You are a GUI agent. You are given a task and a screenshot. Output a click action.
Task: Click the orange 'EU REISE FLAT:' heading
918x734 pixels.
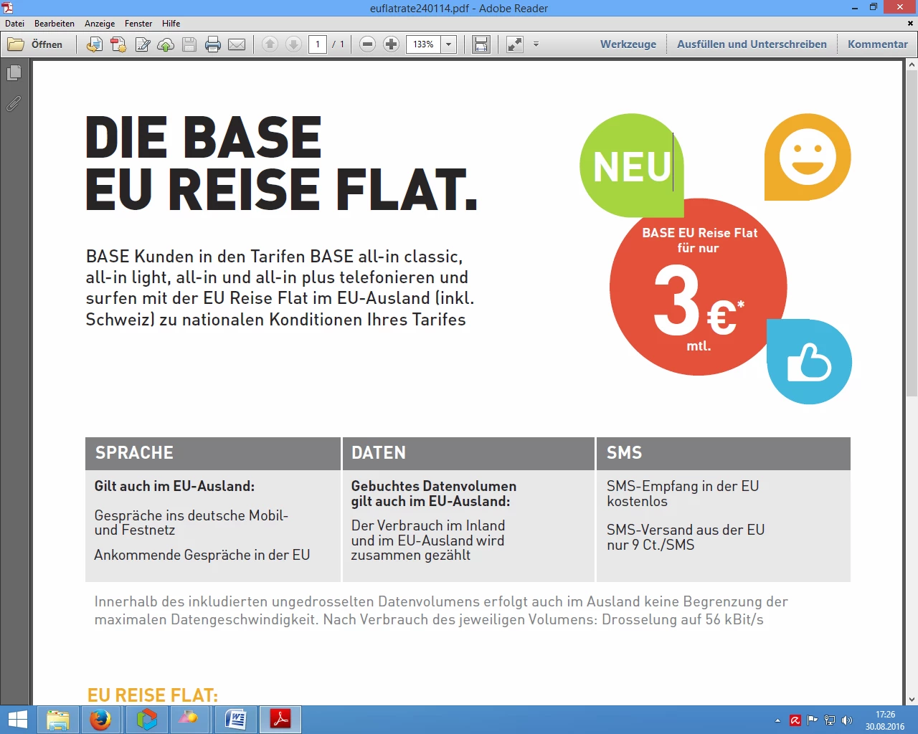153,695
